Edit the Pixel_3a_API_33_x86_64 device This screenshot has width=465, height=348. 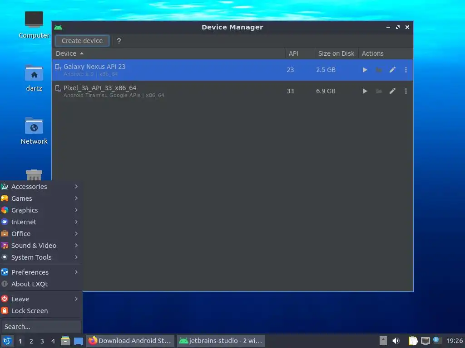pos(392,91)
